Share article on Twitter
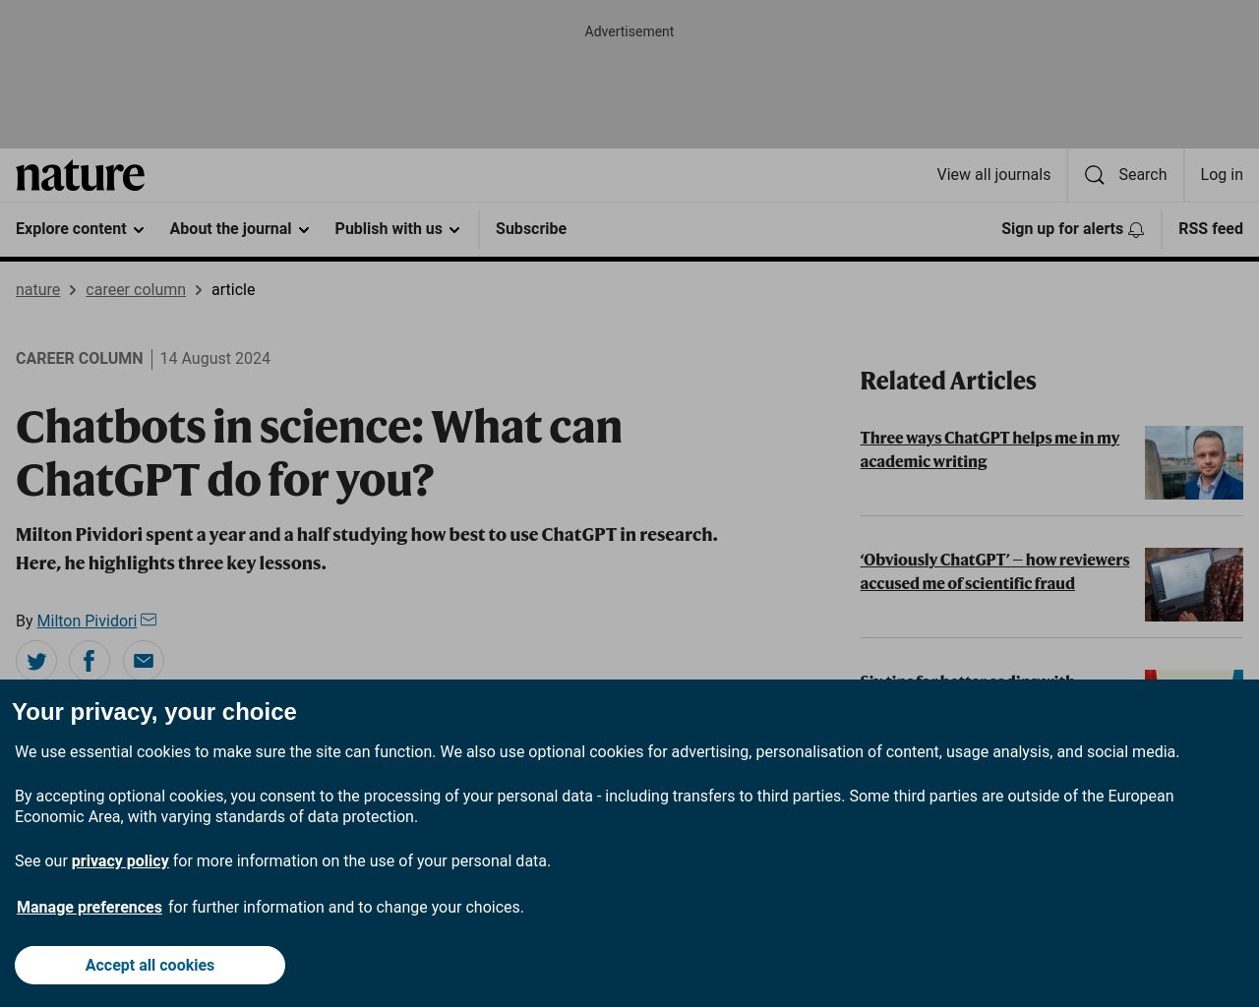This screenshot has width=1259, height=1007. coord(36,661)
